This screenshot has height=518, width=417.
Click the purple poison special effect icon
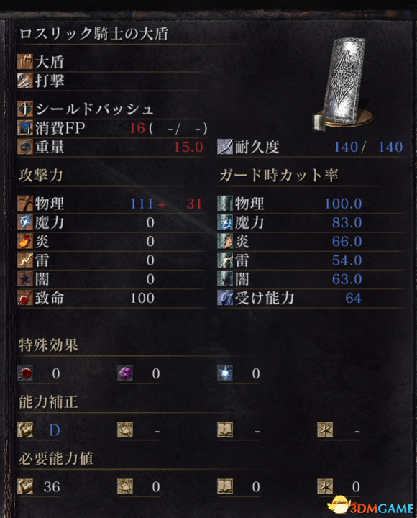click(x=125, y=373)
